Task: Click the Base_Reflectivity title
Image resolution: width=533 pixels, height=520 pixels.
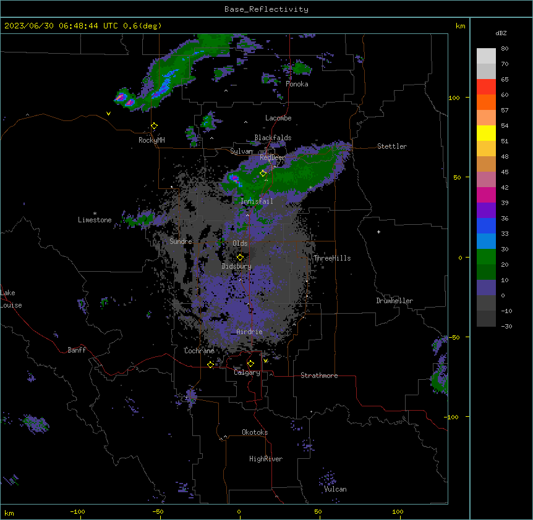Action: [266, 9]
